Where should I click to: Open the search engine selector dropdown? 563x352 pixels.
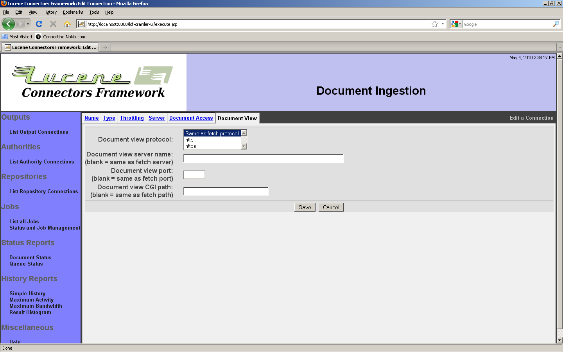456,24
